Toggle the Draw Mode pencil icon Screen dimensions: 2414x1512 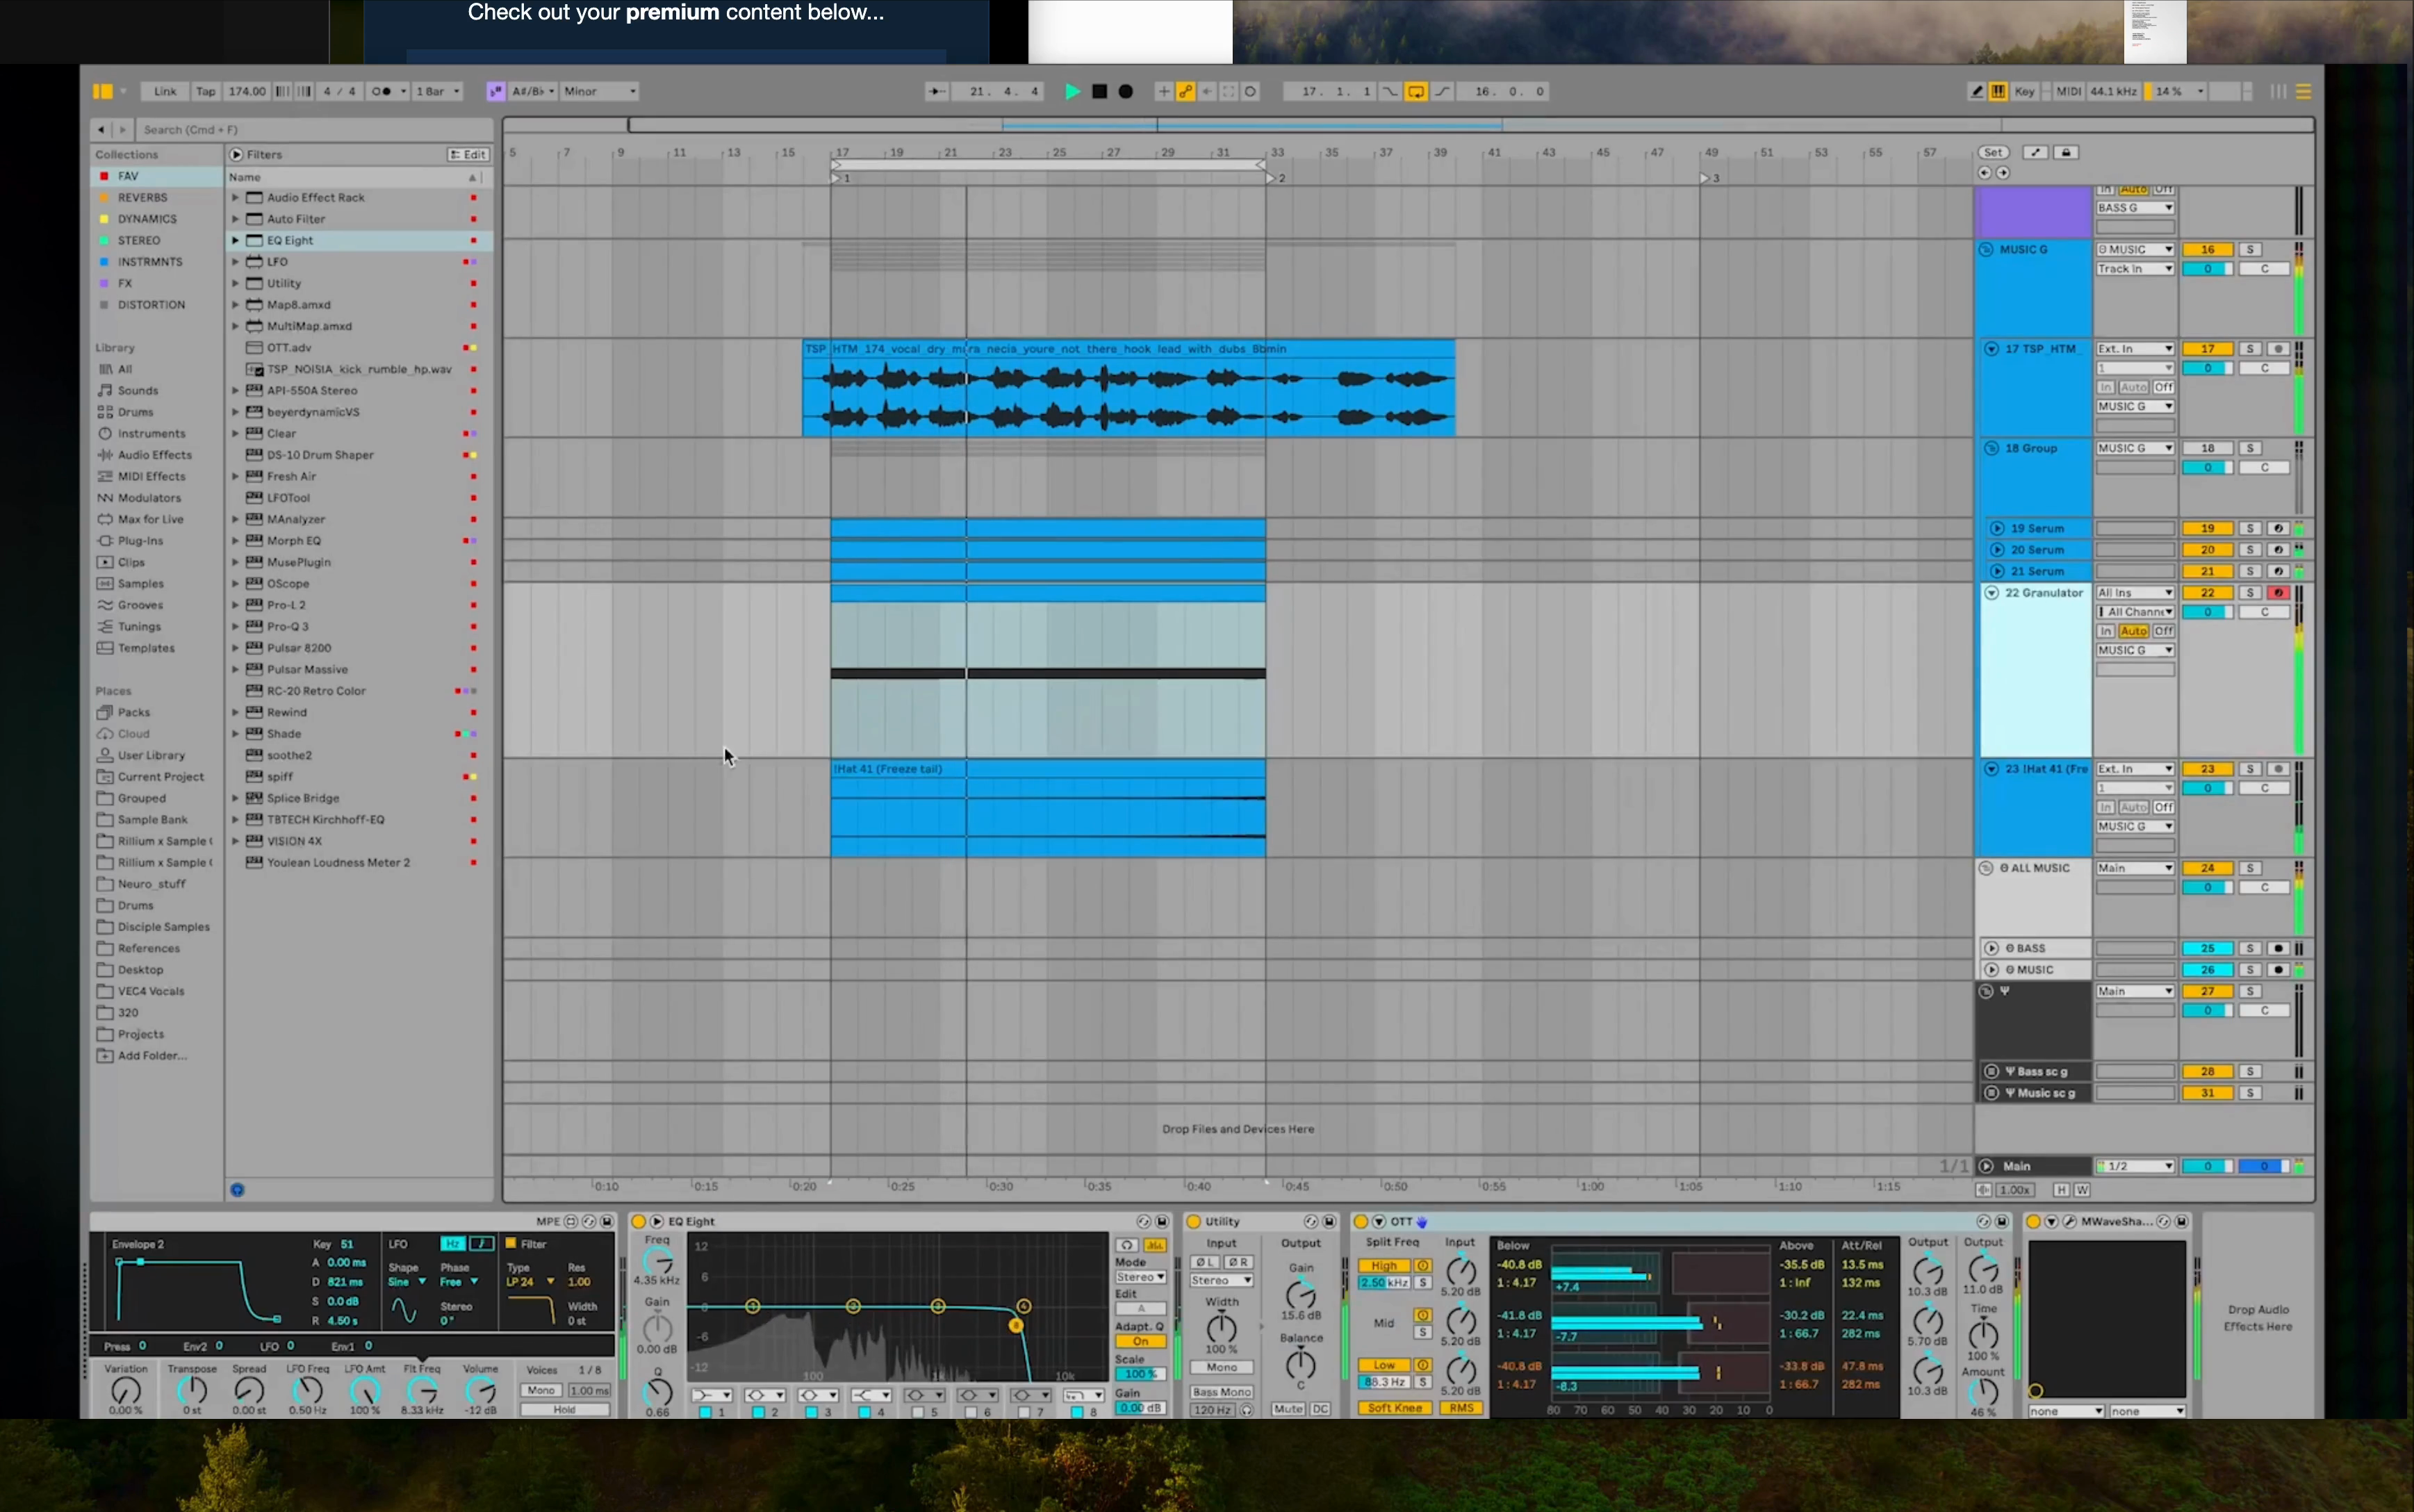[1976, 91]
